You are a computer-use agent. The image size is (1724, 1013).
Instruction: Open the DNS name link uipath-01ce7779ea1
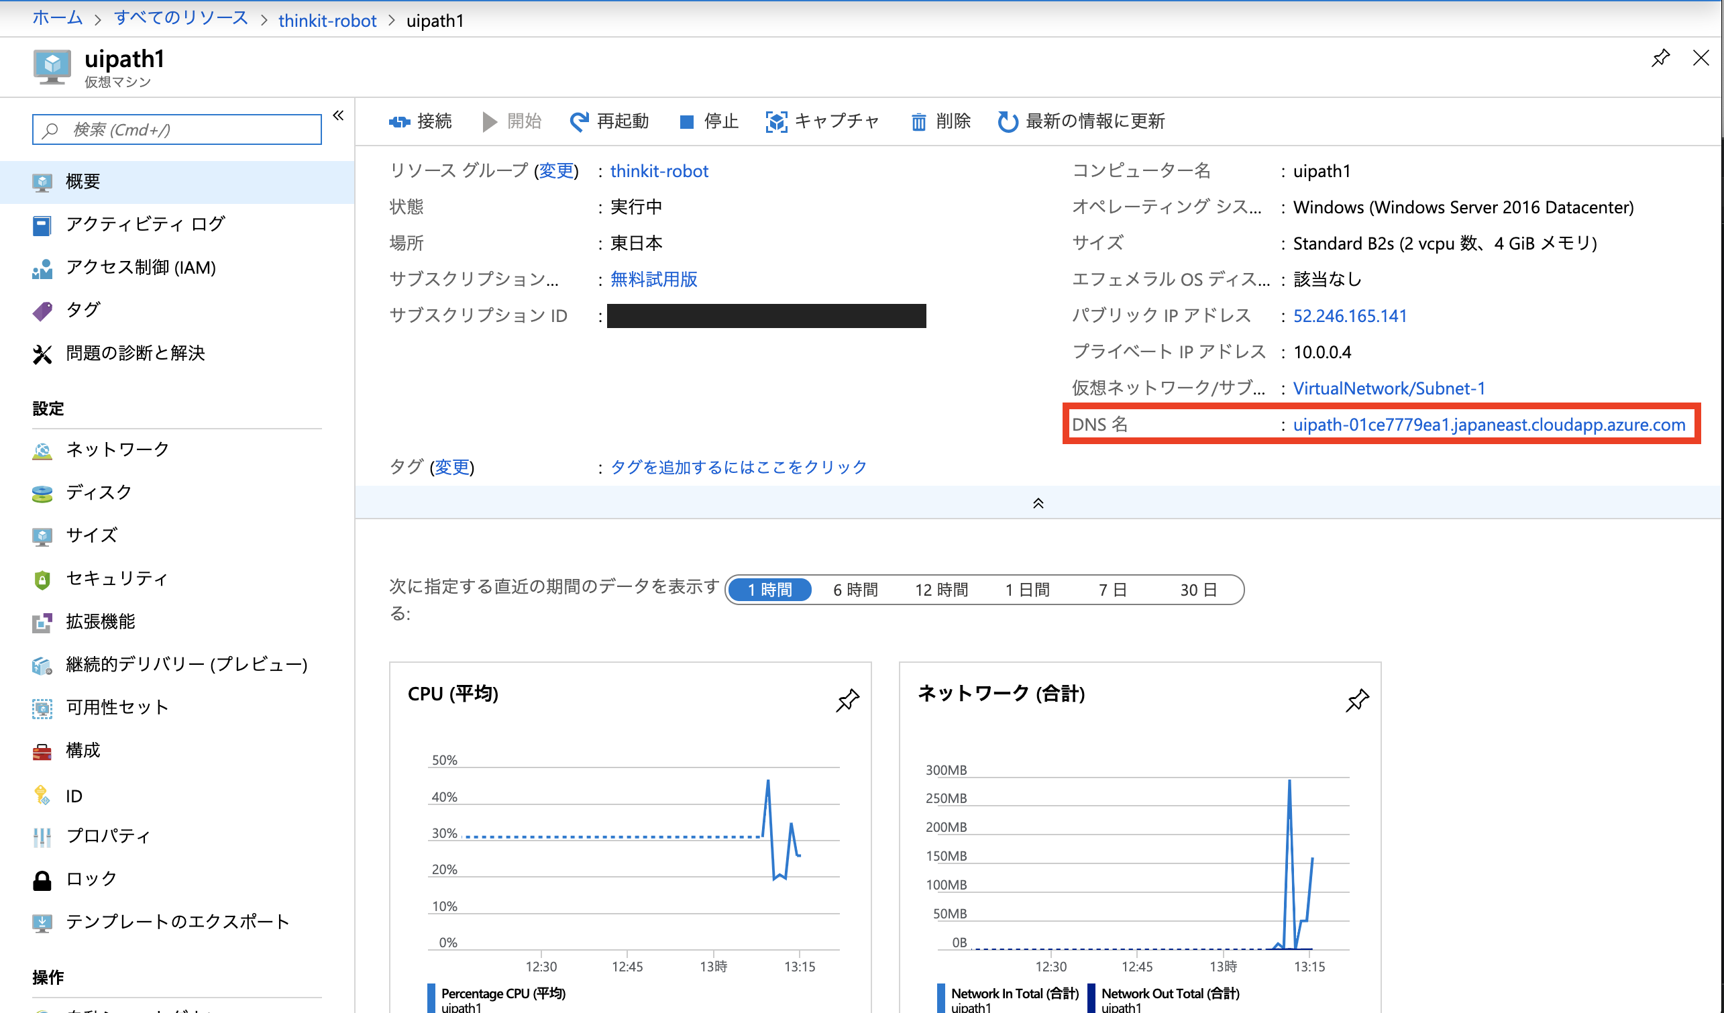pos(1489,425)
